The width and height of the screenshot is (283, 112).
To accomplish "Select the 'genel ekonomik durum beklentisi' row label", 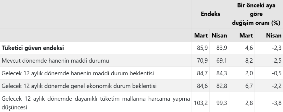I will (79, 86).
